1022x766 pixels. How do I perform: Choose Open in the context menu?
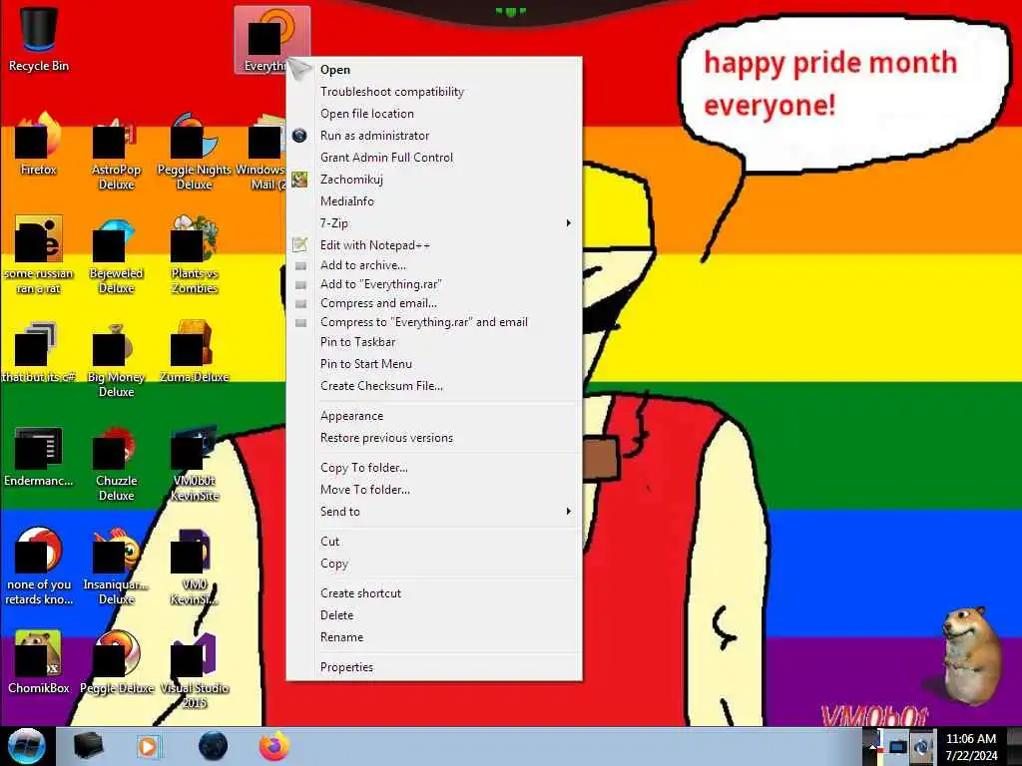click(x=434, y=70)
